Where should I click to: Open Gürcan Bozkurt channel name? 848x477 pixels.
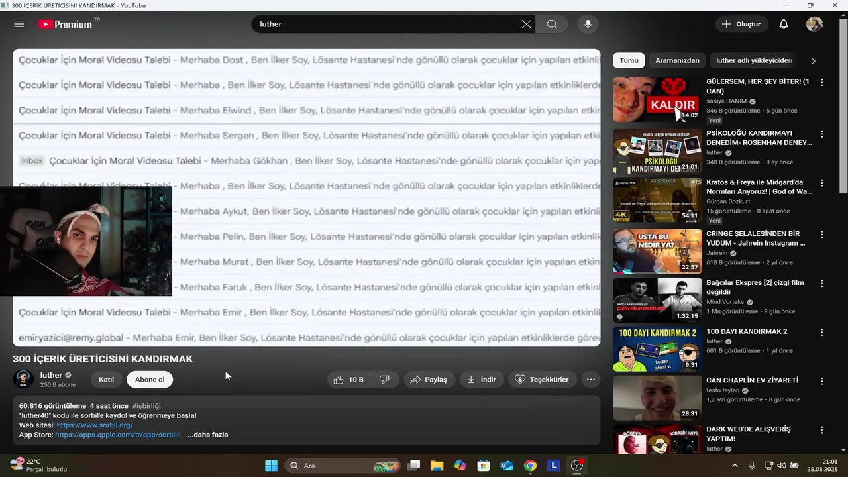tap(728, 201)
